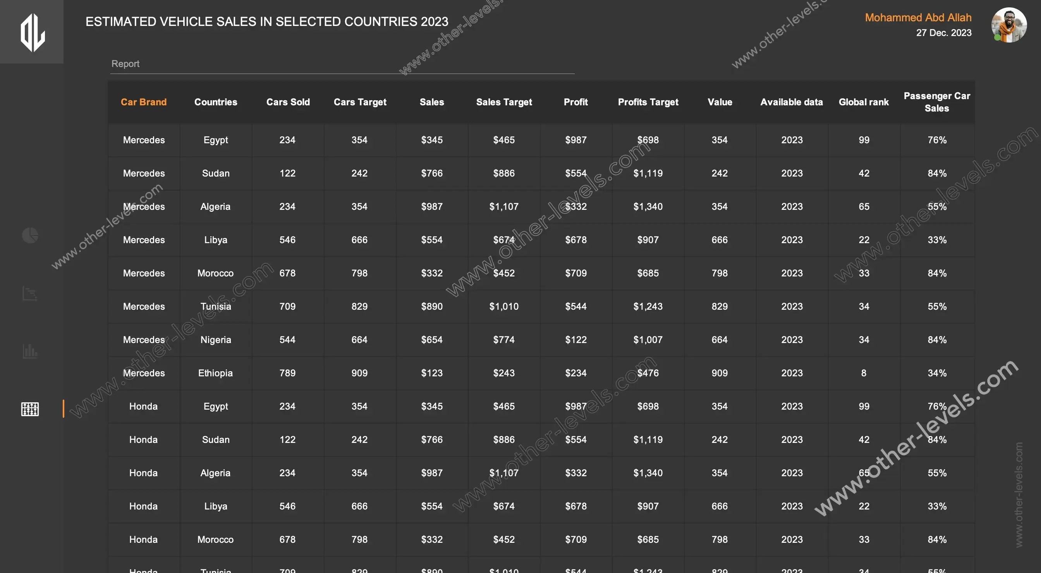Click the Mohammed Abd Allah username

[918, 17]
